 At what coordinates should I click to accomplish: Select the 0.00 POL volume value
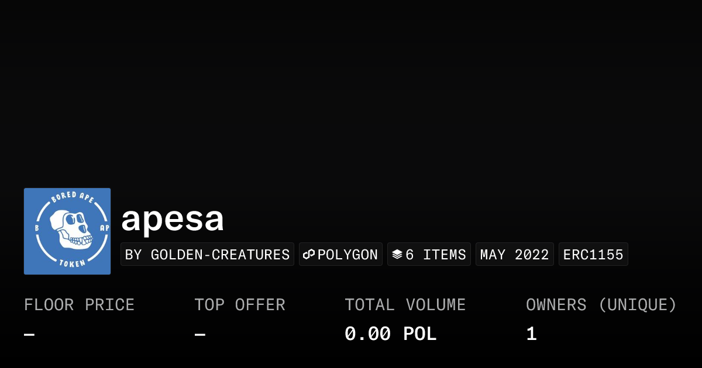390,334
